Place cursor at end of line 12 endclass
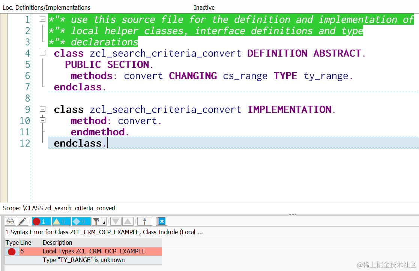Image resolution: width=419 pixels, height=271 pixels. [107, 144]
